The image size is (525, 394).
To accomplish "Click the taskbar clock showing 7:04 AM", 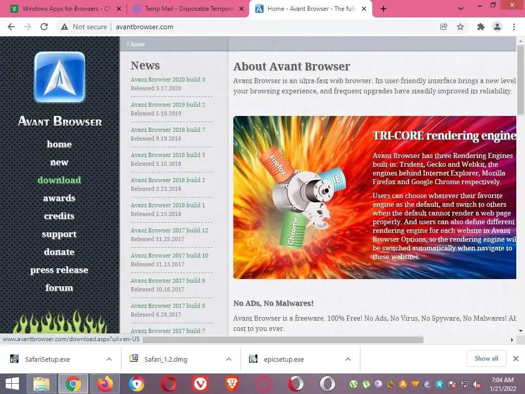I will click(502, 384).
